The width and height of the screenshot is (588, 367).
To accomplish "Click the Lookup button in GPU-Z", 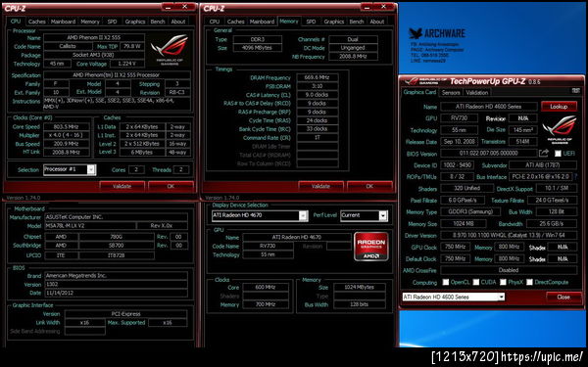I will point(559,107).
